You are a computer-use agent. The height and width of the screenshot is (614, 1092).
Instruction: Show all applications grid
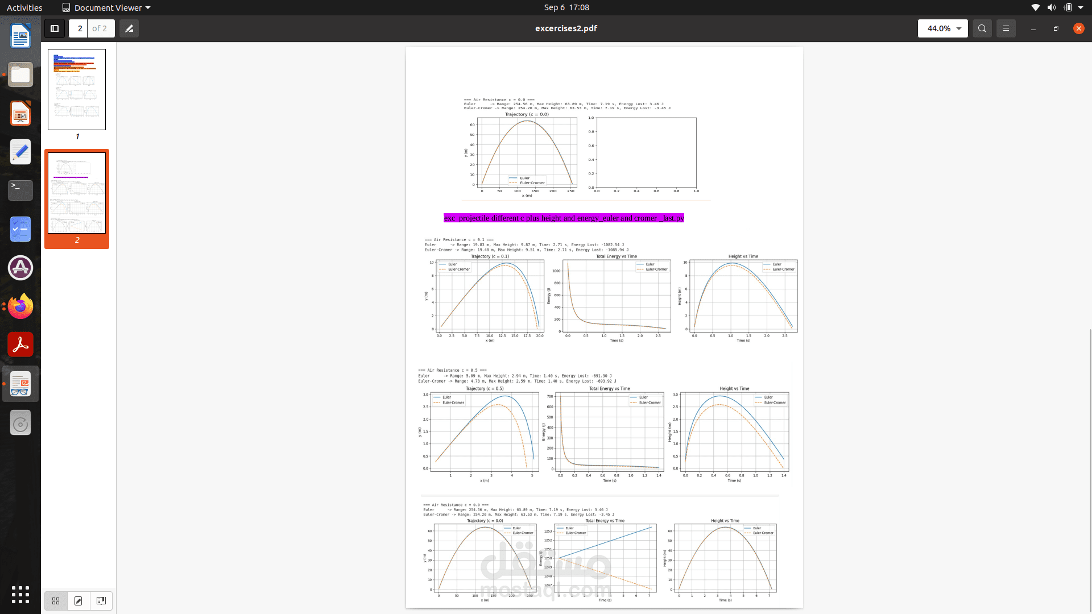20,595
